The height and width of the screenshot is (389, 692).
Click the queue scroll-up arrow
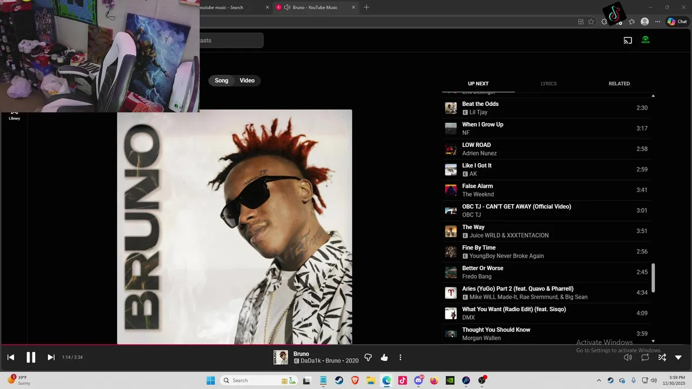tap(653, 96)
